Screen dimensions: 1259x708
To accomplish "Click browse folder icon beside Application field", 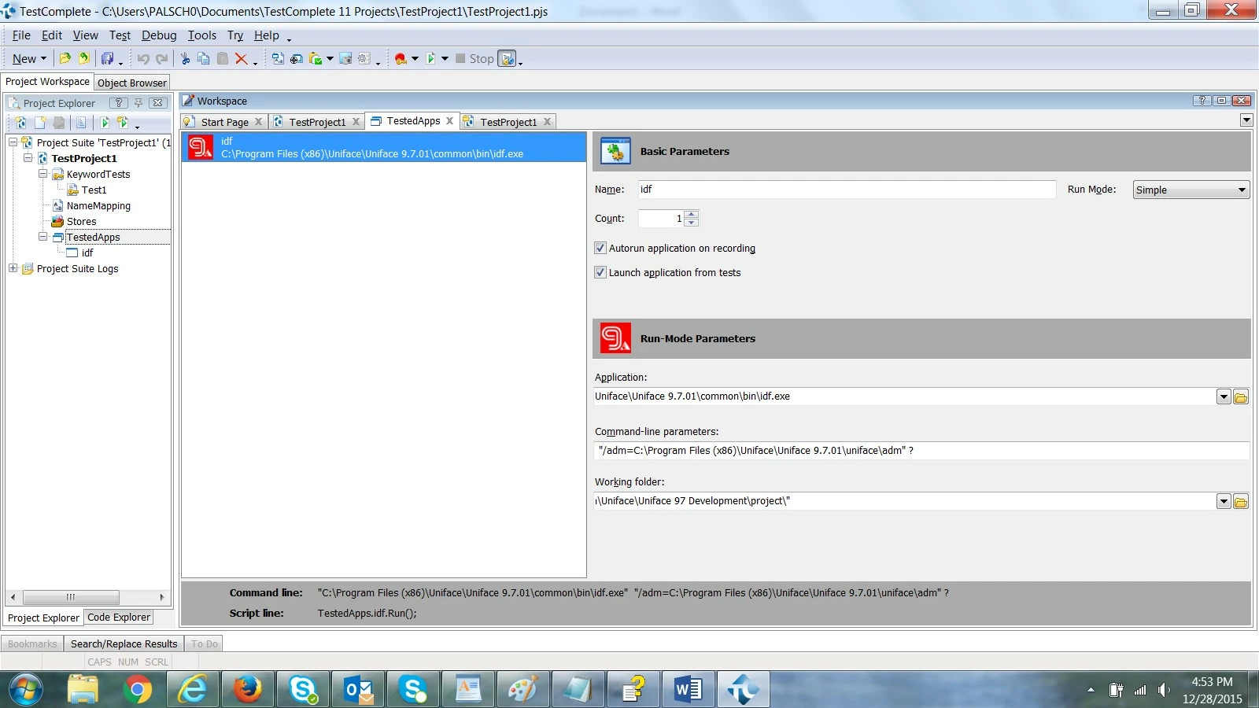I will click(x=1241, y=397).
